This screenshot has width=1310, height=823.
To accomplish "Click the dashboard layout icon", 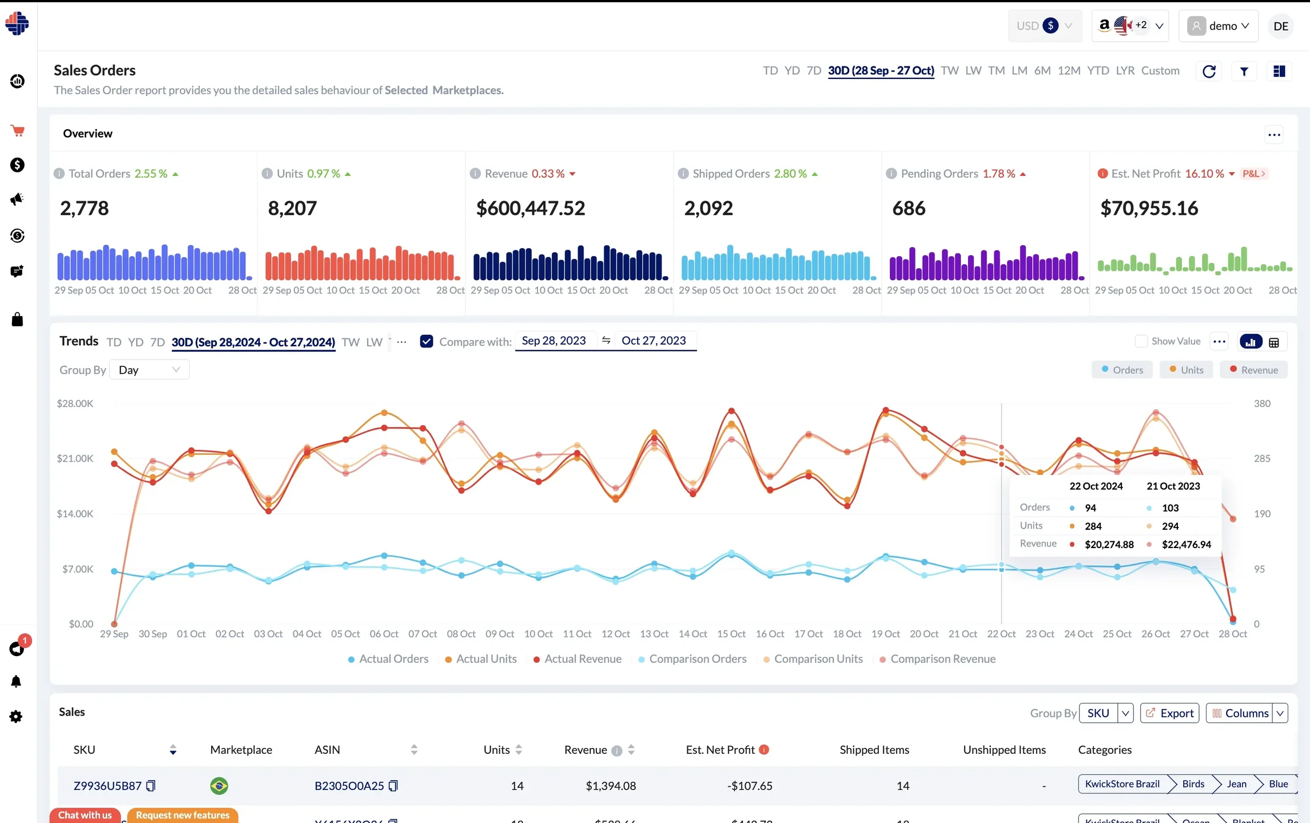I will [x=1279, y=71].
